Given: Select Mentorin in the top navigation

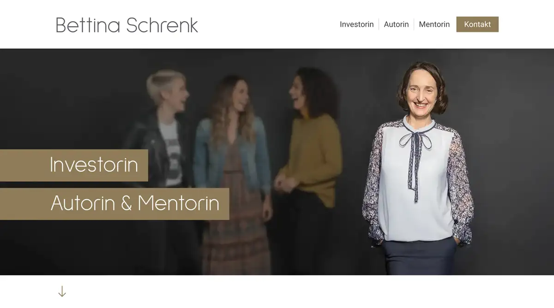Looking at the screenshot, I should [x=434, y=24].
